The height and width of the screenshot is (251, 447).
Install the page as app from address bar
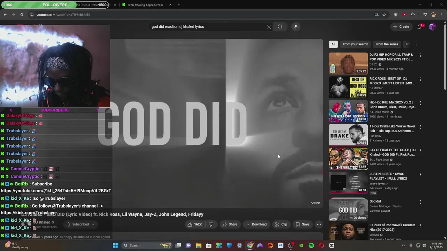[376, 15]
